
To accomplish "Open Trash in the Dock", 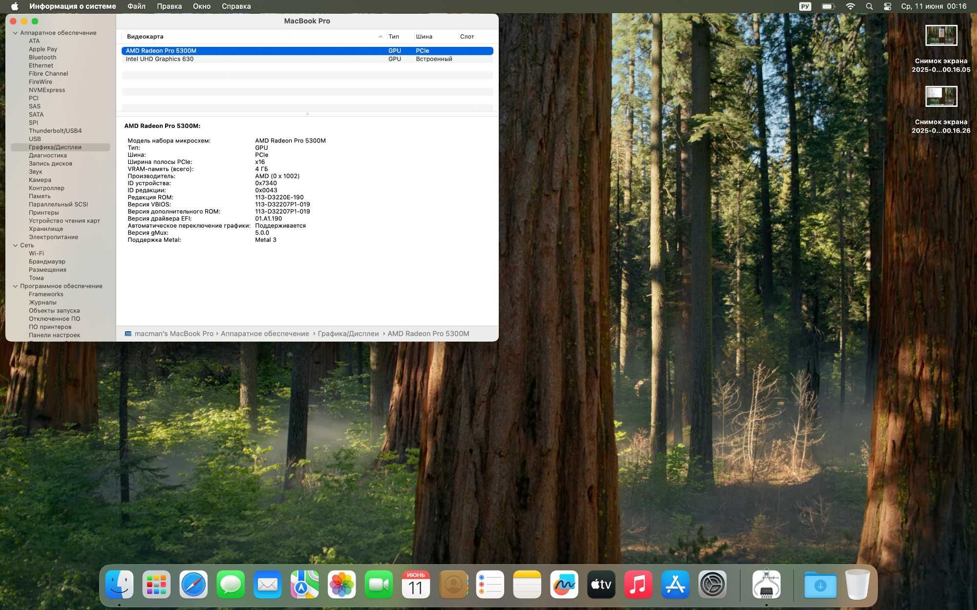I will 858,584.
